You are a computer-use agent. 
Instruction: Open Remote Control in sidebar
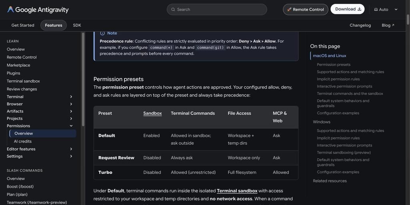coord(22,57)
